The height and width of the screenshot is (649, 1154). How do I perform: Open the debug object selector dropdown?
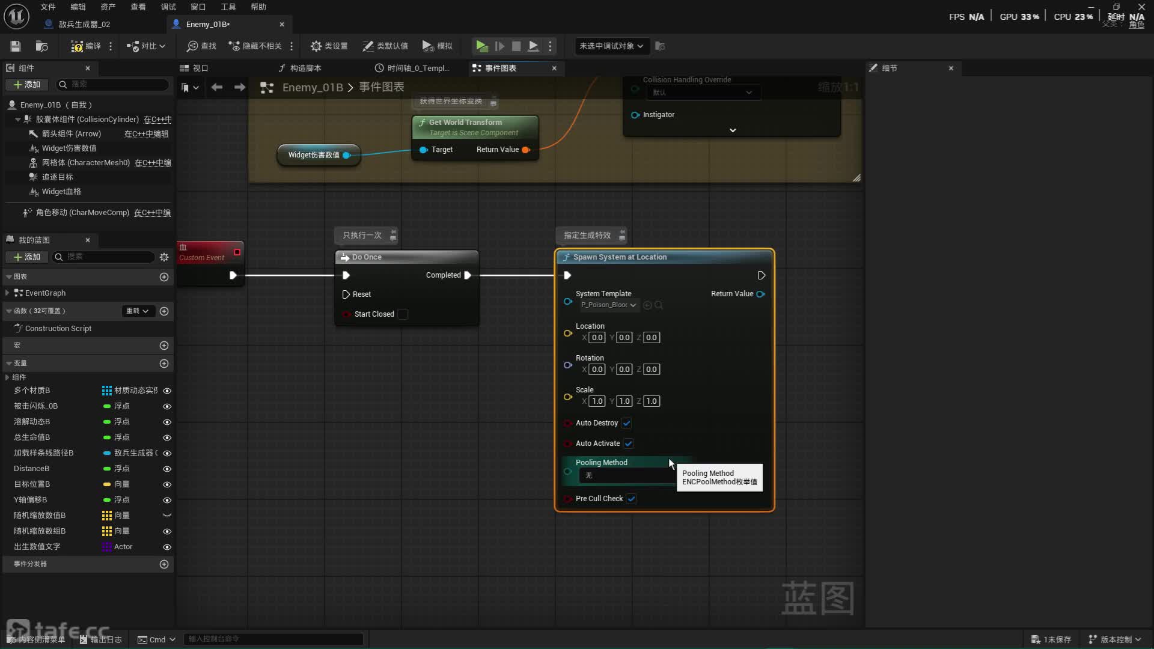point(611,46)
